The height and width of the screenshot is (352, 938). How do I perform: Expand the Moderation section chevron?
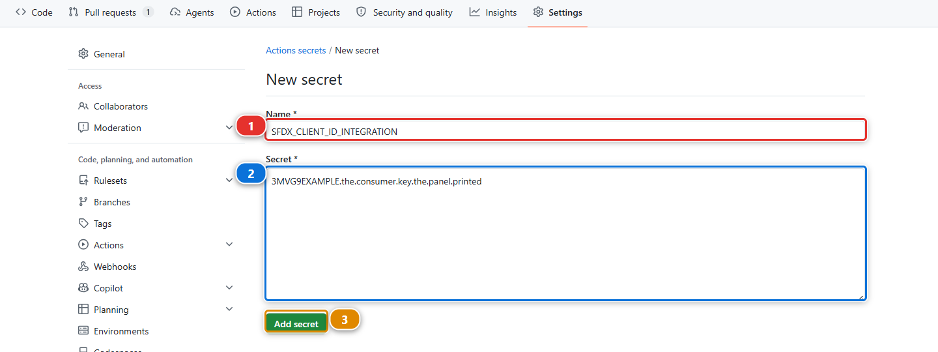229,128
